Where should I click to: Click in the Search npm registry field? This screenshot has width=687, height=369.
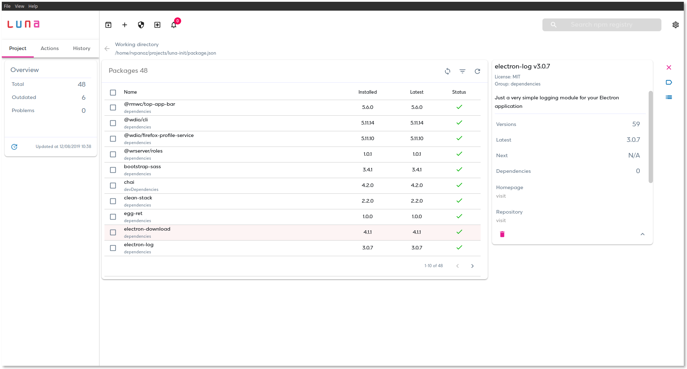coord(601,25)
